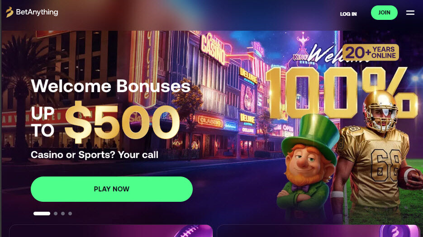Click the gold $500 bonus amount
The image size is (423, 237).
122,122
